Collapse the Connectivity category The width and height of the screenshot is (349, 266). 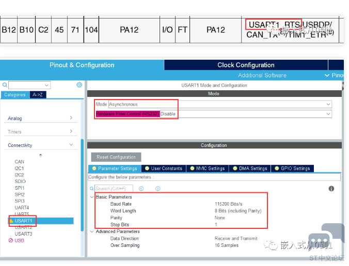71,145
